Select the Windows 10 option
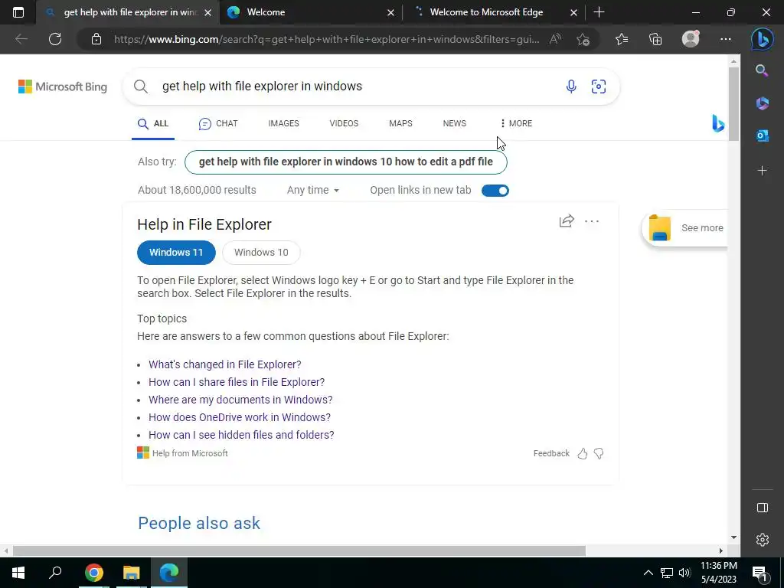 pos(261,253)
